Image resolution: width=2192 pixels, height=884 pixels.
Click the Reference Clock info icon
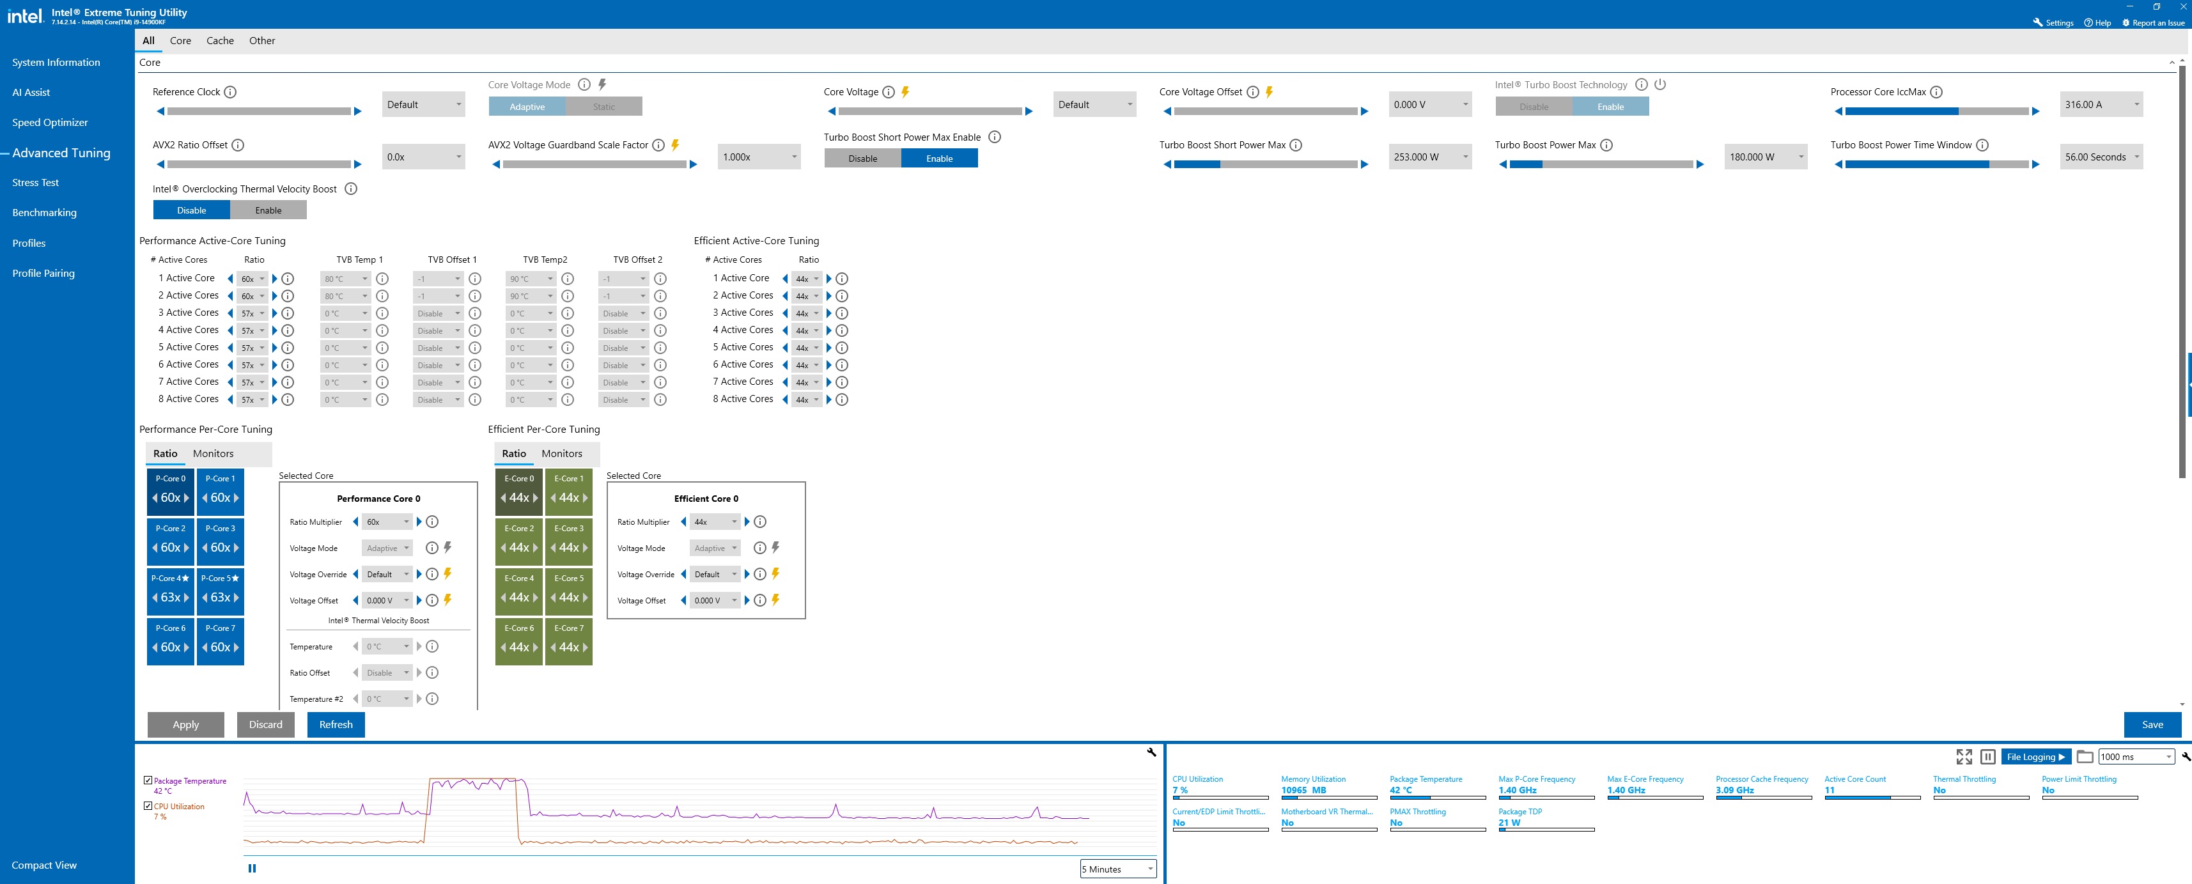point(231,92)
